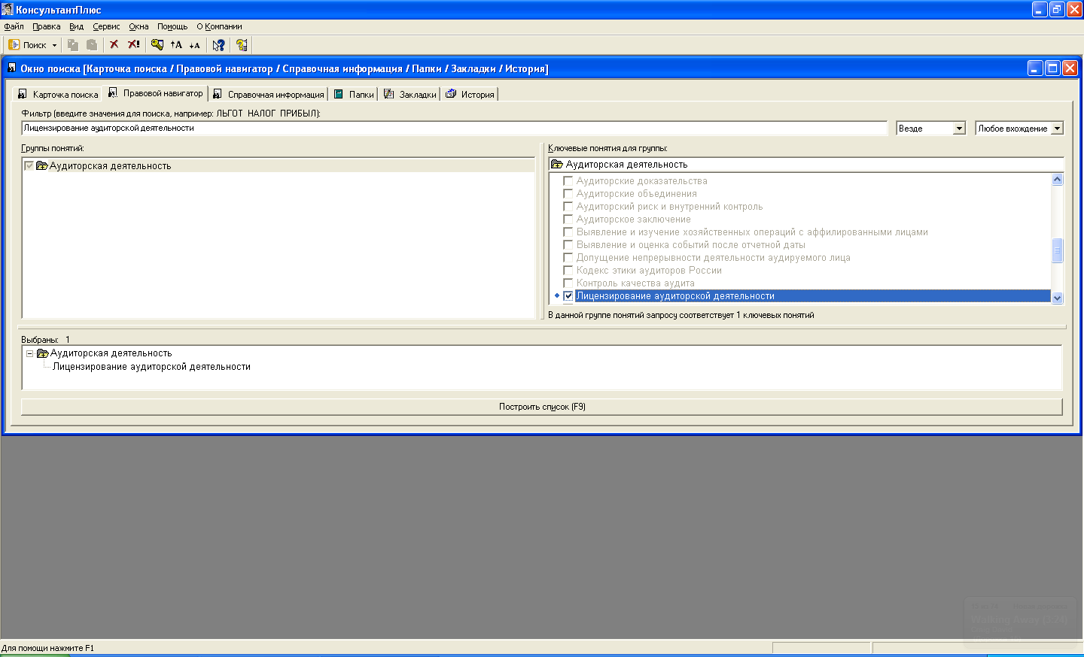This screenshot has height=657, width=1084.
Task: Click Кодекс этики аудиторов России text
Action: pos(649,271)
